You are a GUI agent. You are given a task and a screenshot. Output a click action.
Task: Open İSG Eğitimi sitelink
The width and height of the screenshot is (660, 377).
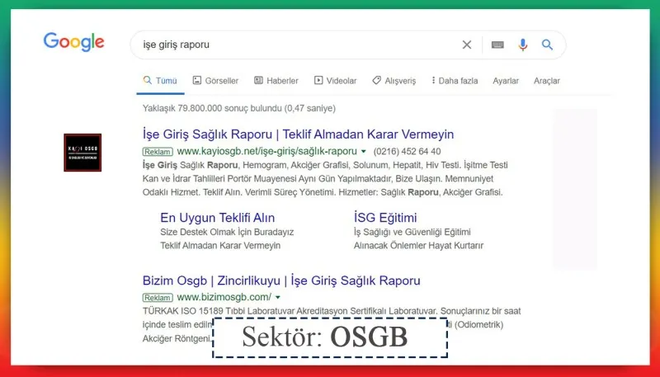click(x=385, y=218)
